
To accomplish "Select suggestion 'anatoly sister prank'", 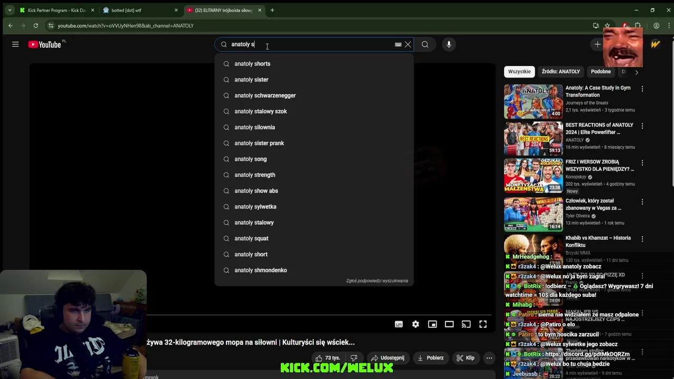I will [x=314, y=143].
